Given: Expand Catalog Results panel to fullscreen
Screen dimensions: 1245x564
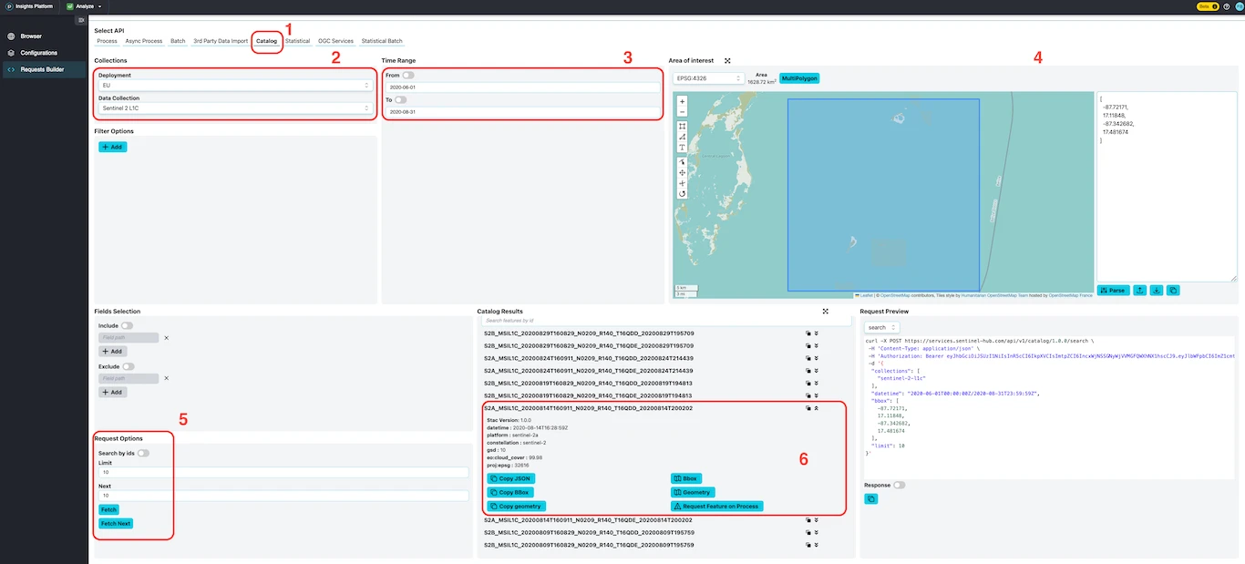Looking at the screenshot, I should (x=825, y=312).
